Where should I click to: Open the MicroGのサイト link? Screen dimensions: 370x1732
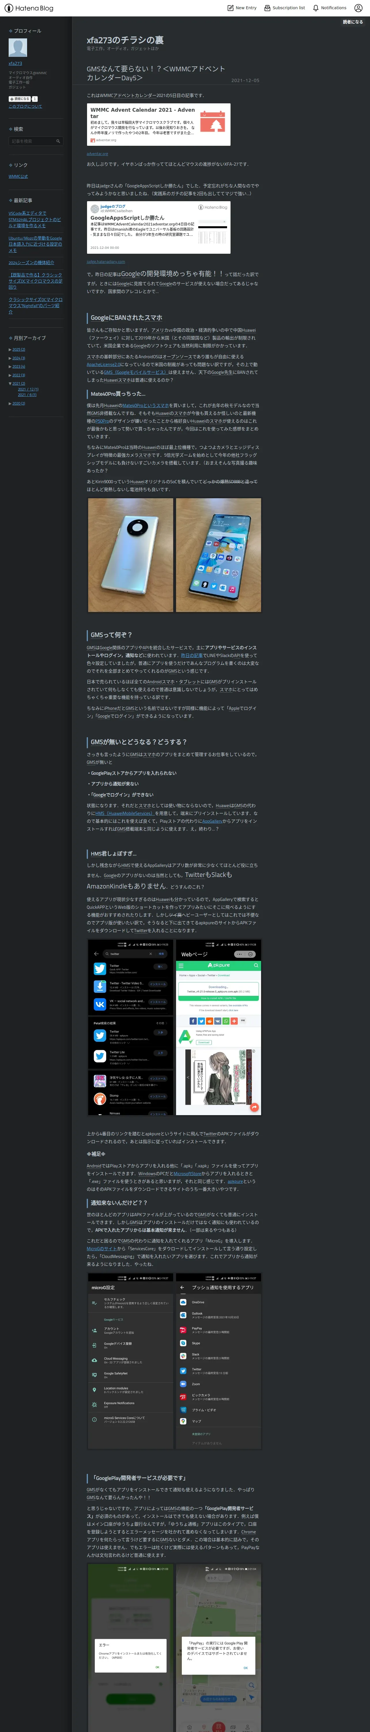101,1248
